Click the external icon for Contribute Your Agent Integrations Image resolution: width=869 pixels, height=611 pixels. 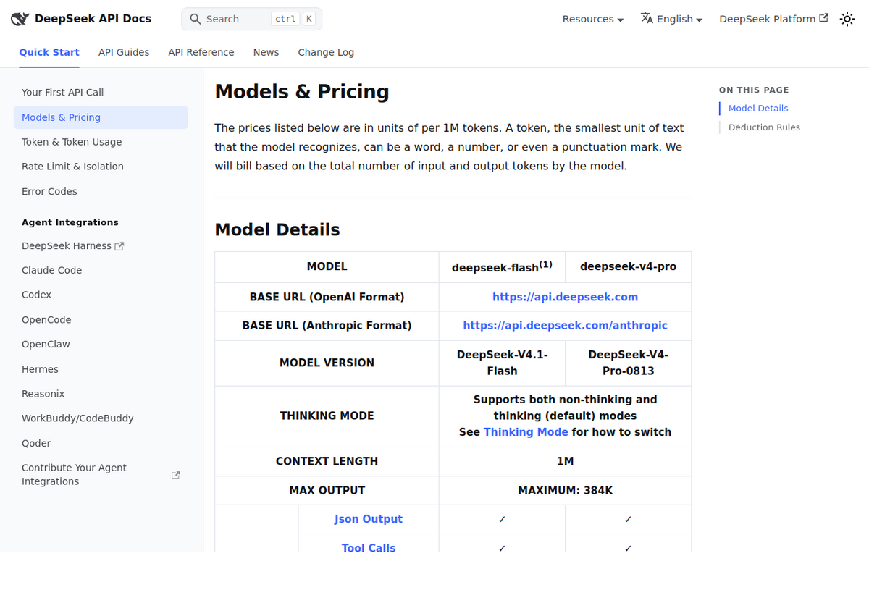click(x=175, y=475)
